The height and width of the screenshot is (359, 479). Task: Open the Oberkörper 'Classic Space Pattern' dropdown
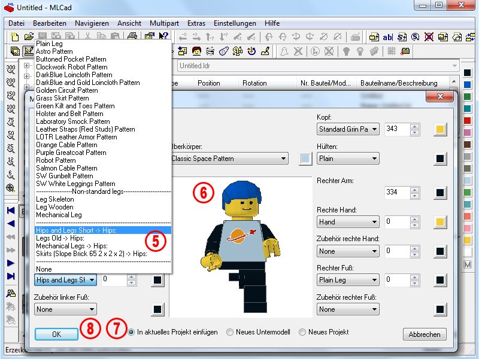[229, 159]
